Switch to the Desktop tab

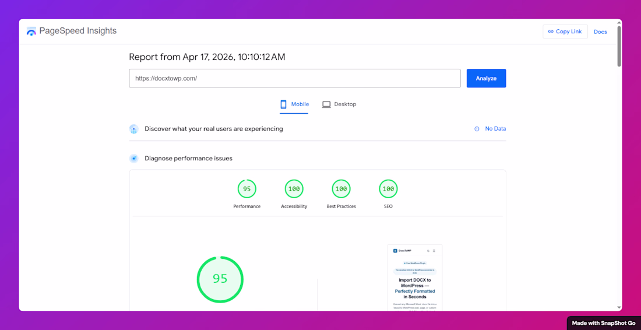tap(339, 104)
